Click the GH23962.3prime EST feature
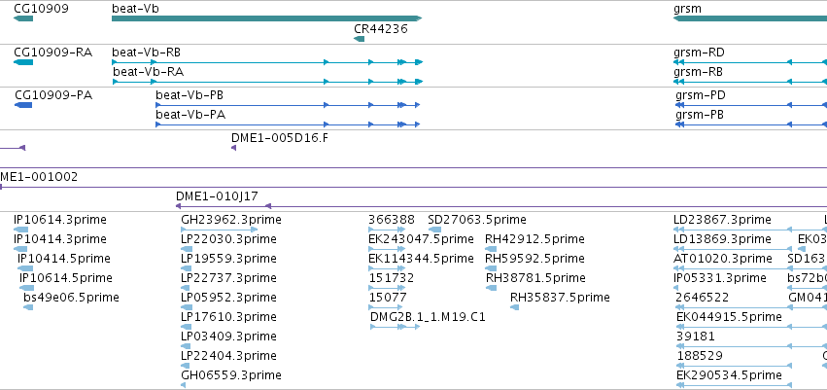 [x=219, y=230]
